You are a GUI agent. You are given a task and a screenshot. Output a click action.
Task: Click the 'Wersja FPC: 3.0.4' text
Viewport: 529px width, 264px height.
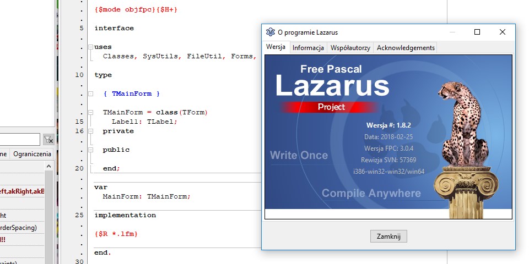pos(388,148)
